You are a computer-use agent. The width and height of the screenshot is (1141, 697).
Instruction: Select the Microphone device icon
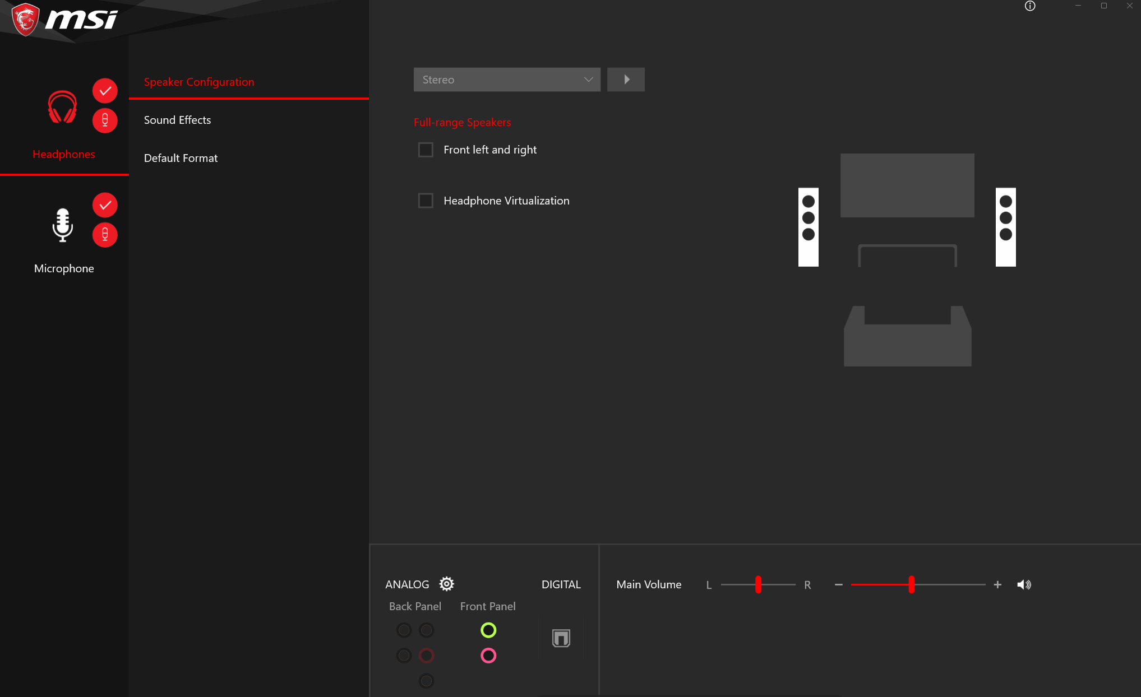pyautogui.click(x=62, y=225)
